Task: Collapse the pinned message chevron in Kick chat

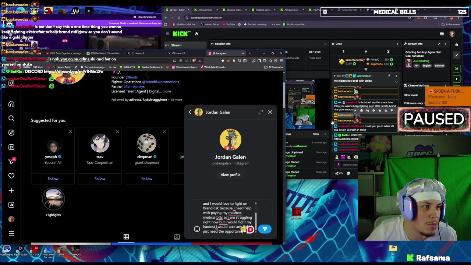Action: pos(396,81)
